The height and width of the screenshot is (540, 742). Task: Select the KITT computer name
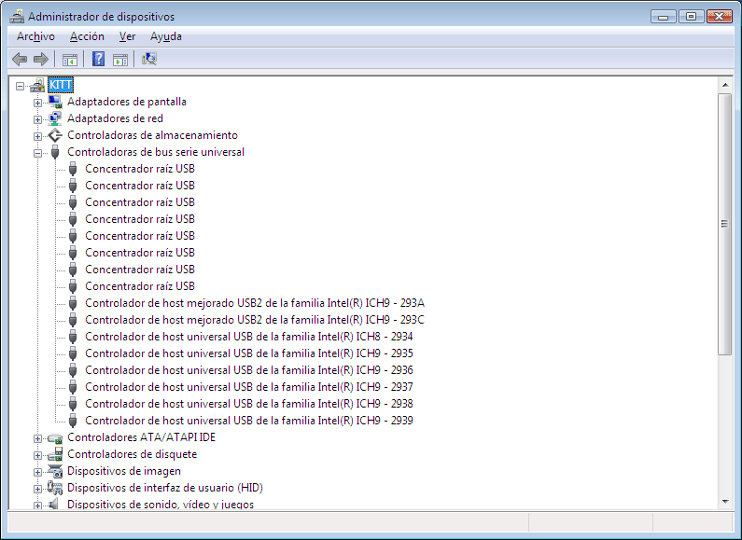tap(61, 85)
